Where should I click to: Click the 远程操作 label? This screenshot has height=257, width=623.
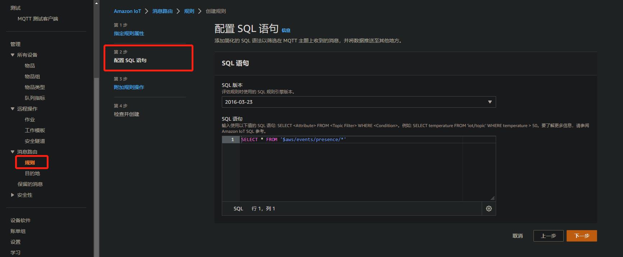27,109
